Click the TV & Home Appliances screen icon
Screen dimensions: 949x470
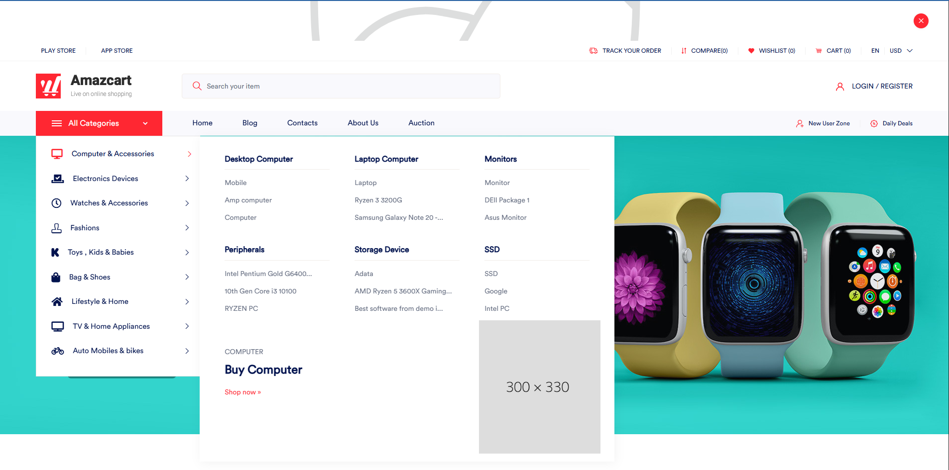58,326
